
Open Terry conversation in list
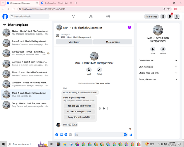point(26,105)
